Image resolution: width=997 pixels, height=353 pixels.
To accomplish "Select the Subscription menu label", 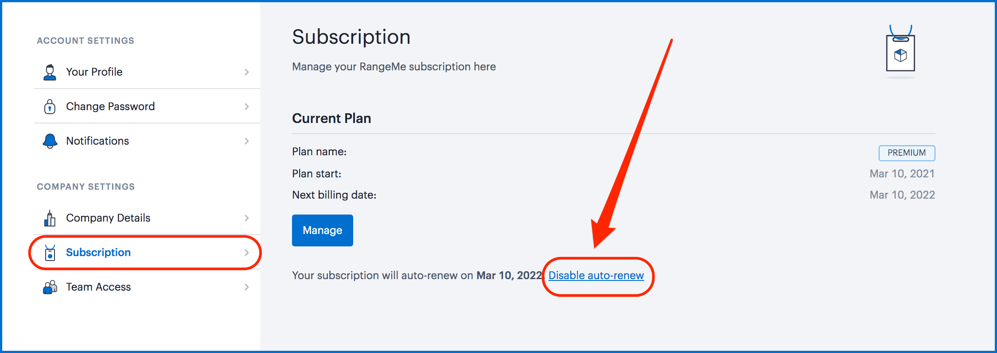I will point(98,253).
